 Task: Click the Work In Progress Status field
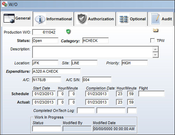(47, 129)
